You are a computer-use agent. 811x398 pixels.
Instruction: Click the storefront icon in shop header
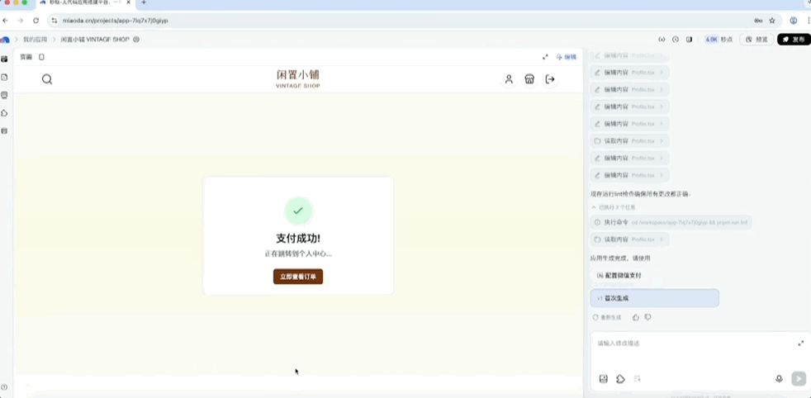point(529,79)
